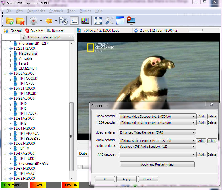Screen dimensions: 222x190
Task: Select the TRT HABER channel
Action: [28, 113]
